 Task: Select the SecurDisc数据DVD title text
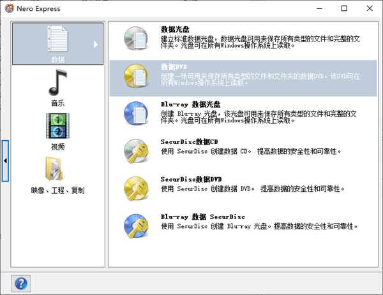click(x=191, y=180)
